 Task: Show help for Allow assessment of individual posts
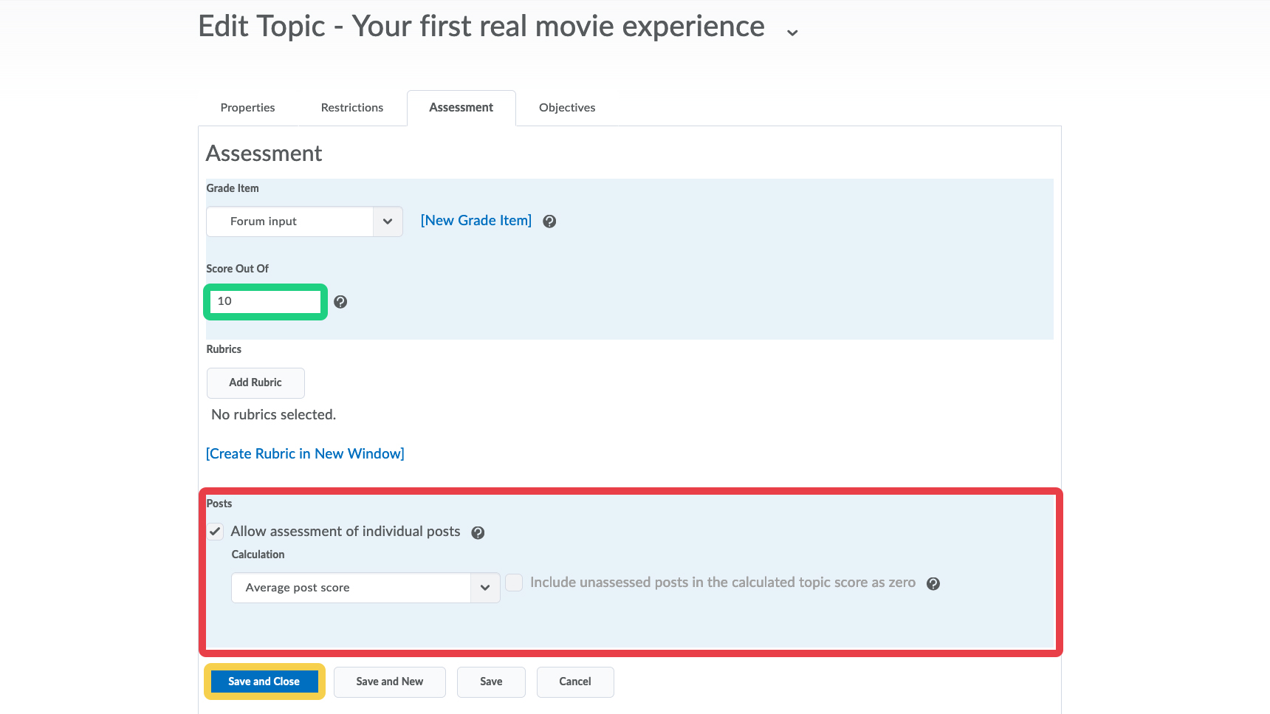point(478,533)
